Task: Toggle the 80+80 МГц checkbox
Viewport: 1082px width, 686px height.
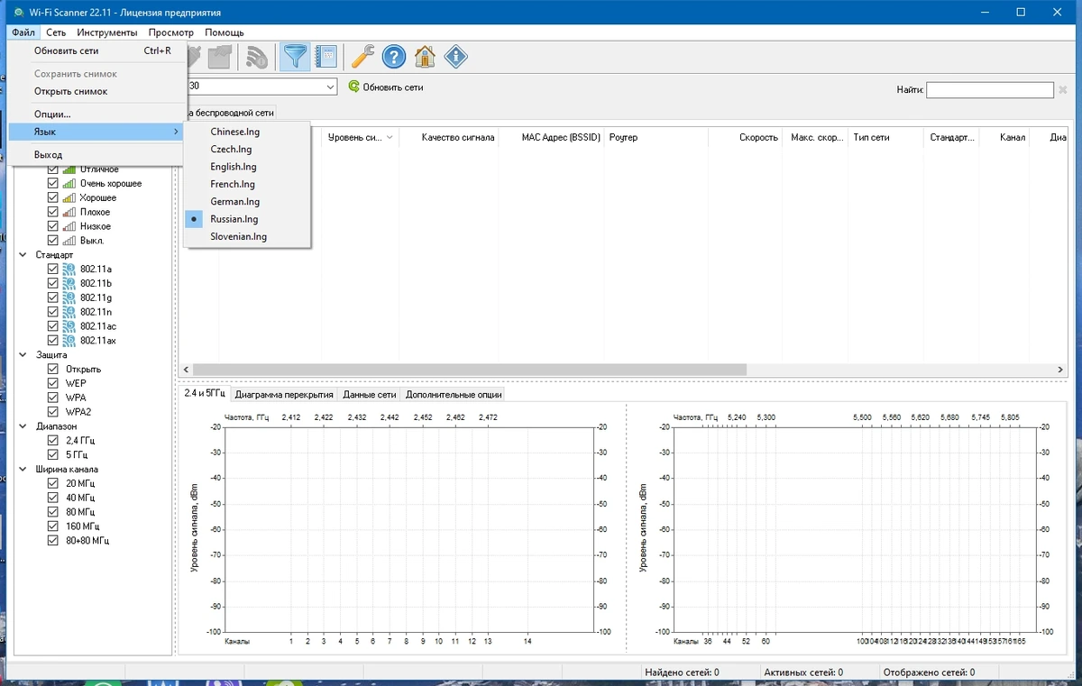Action: click(53, 541)
